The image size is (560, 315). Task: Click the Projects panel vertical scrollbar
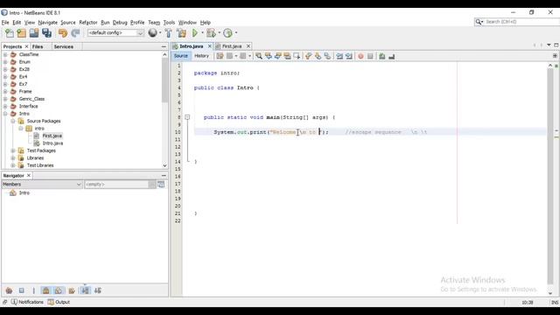coord(164,110)
